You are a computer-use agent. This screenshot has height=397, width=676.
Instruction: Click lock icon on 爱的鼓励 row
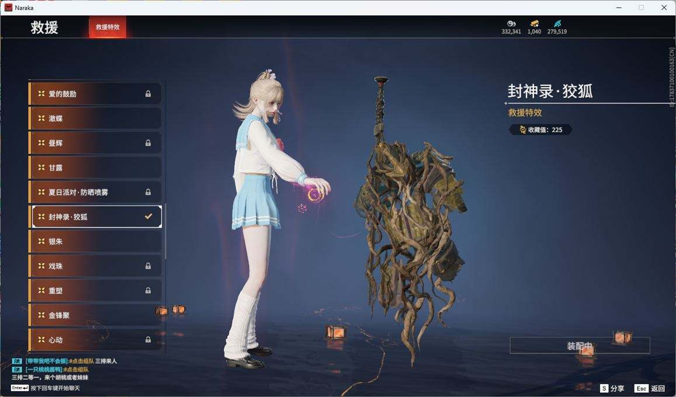point(148,93)
